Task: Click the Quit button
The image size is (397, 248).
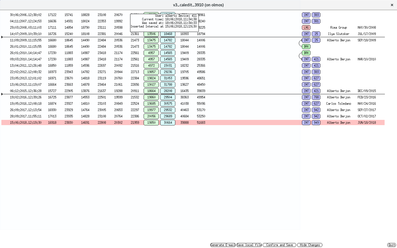Action: tap(391, 245)
